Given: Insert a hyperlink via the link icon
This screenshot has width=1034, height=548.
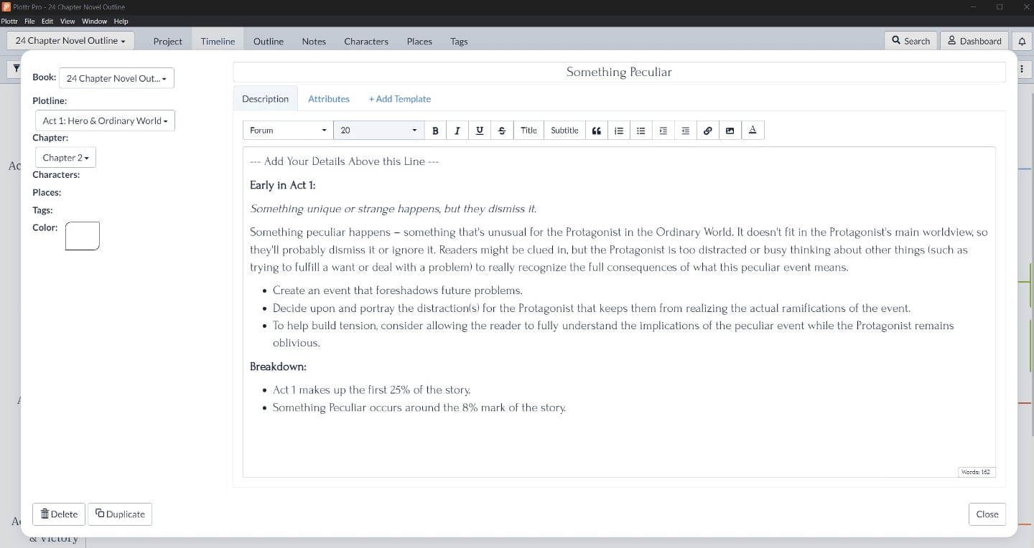Looking at the screenshot, I should coord(707,130).
